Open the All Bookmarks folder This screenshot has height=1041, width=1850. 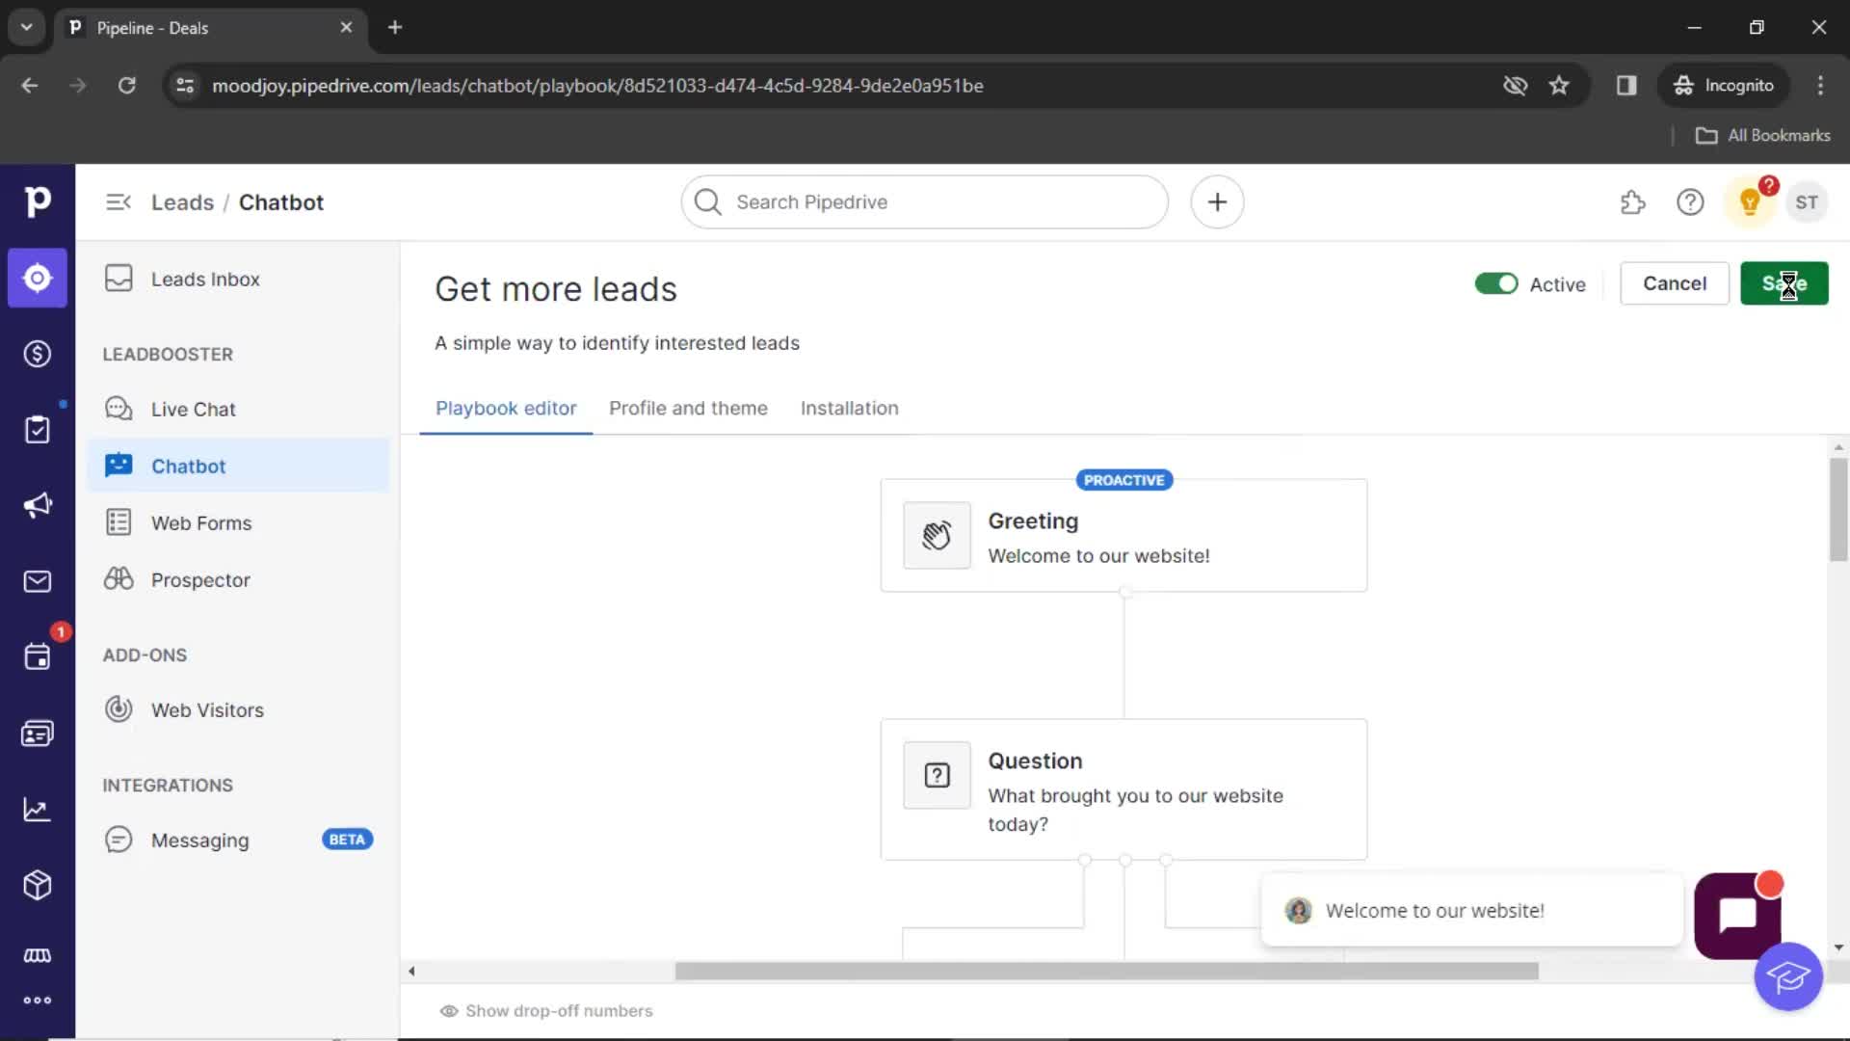pos(1763,136)
